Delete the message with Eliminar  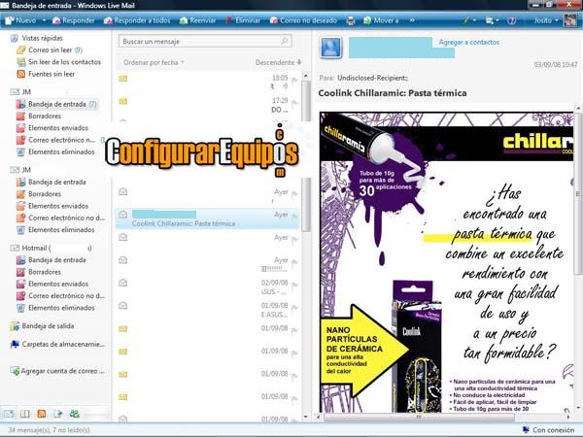[243, 20]
